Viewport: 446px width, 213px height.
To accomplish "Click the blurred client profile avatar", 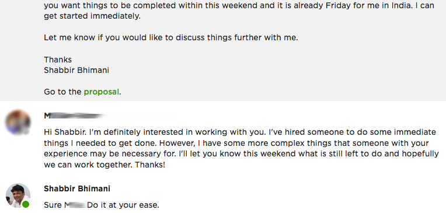I will coord(18,123).
